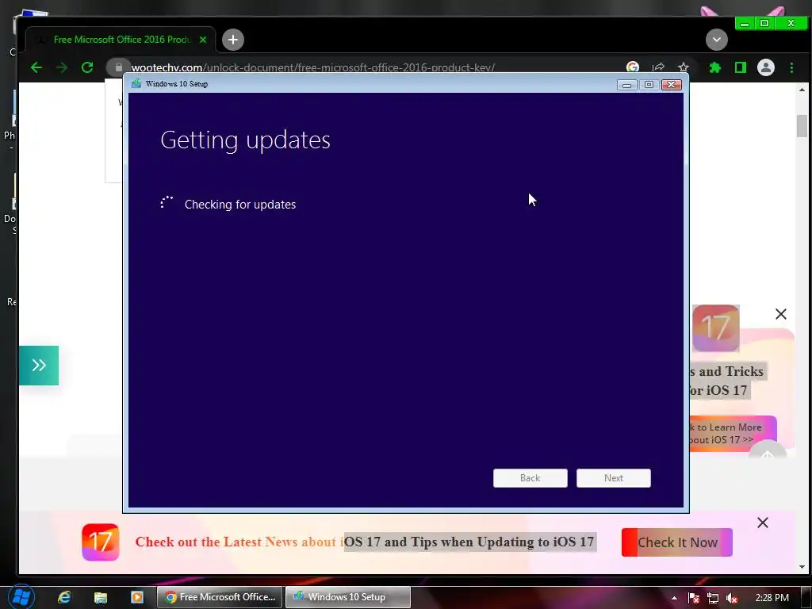The height and width of the screenshot is (609, 812).
Task: Click the Windows 10 Setup title bar icon
Action: pos(136,83)
